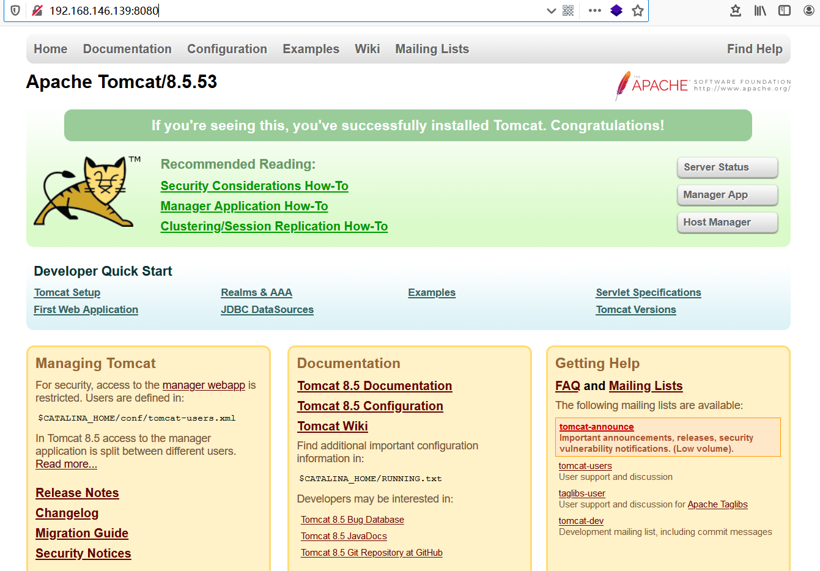Open the Apache Taglibs link

(717, 504)
